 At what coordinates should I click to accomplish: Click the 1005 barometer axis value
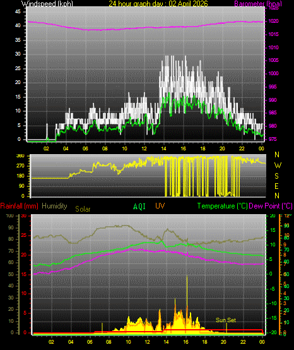[x=273, y=60]
